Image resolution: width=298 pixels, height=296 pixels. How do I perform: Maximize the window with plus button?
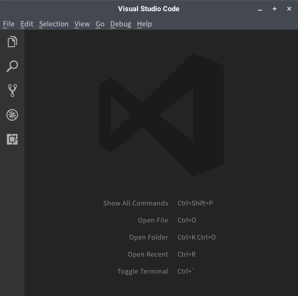(x=275, y=9)
